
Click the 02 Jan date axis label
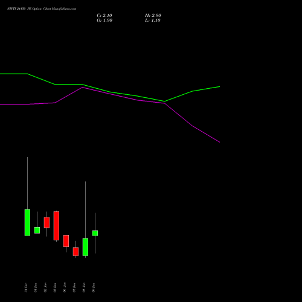point(45,288)
